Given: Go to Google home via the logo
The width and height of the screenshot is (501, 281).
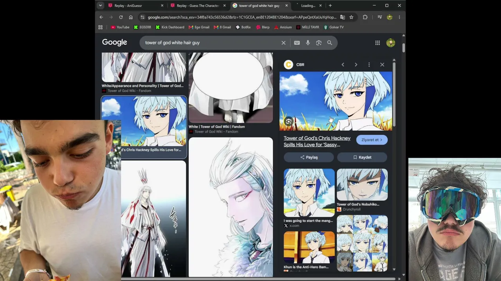Looking at the screenshot, I should [x=115, y=43].
